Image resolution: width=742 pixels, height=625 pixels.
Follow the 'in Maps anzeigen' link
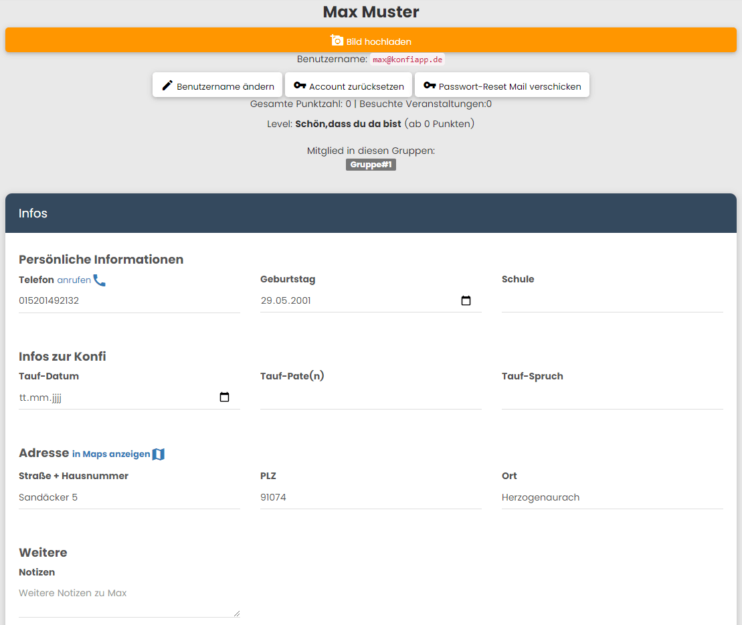[111, 454]
